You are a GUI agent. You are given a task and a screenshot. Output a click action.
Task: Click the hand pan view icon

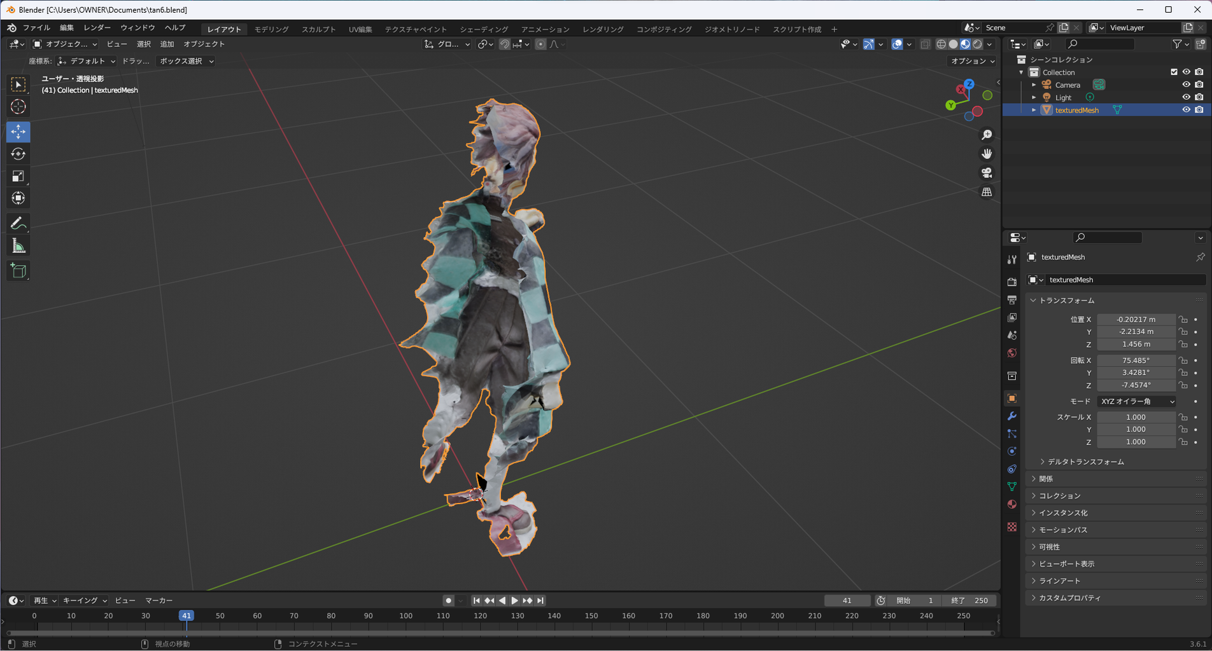pos(987,154)
